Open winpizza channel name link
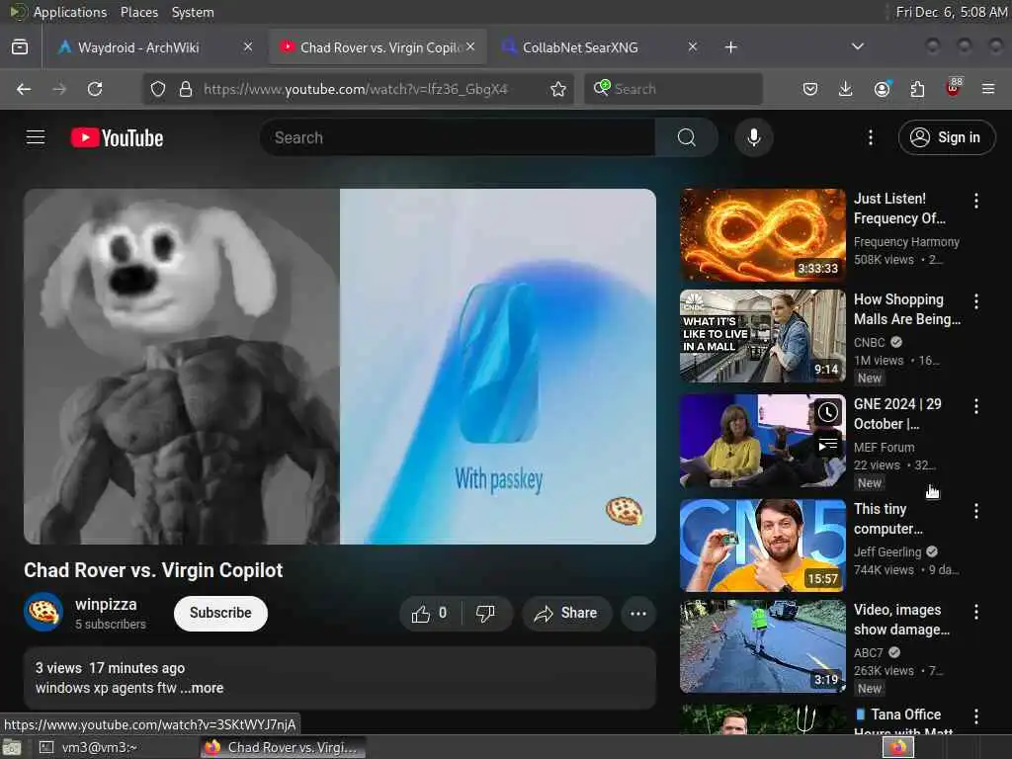The image size is (1012, 759). click(106, 604)
